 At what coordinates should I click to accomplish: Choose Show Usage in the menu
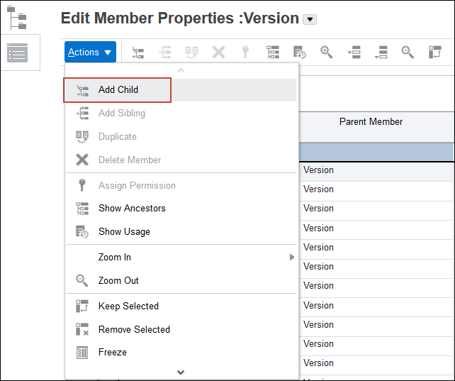[181, 232]
